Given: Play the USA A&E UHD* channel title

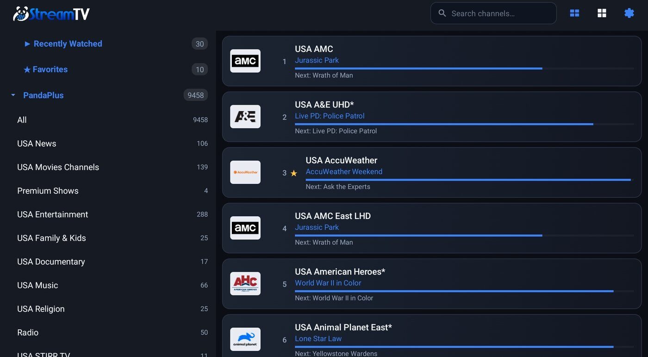Looking at the screenshot, I should 324,105.
